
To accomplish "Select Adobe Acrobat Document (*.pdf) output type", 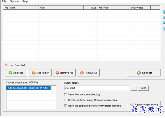I will tap(28, 88).
